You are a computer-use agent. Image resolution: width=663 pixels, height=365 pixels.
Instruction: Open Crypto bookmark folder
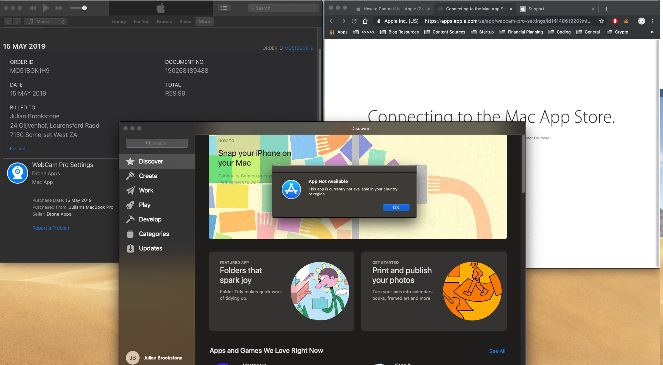pyautogui.click(x=617, y=32)
